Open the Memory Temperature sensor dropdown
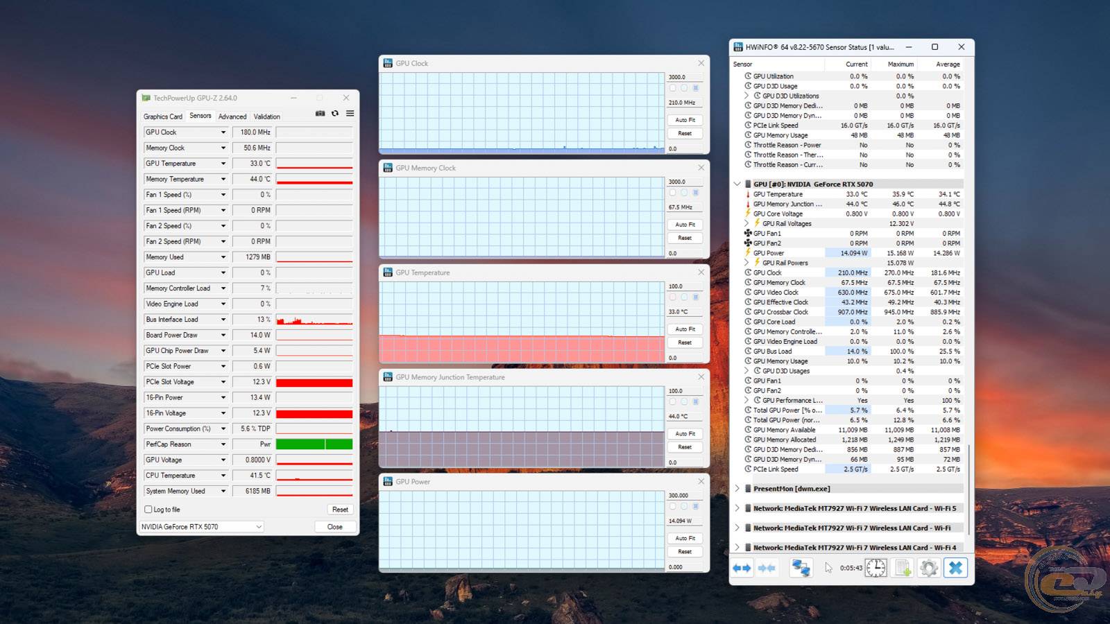 [223, 179]
